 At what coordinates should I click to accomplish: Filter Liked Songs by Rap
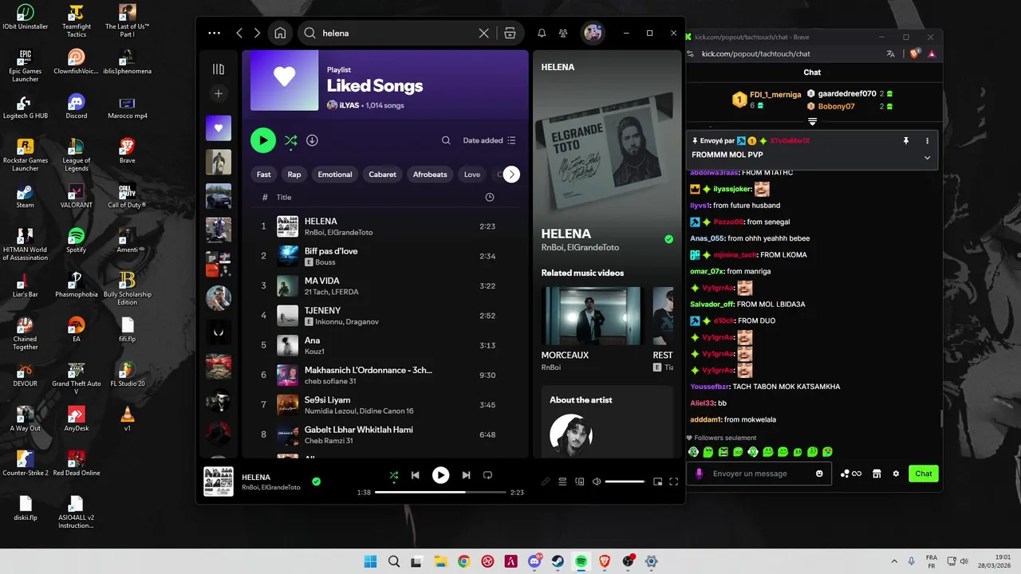pos(294,175)
